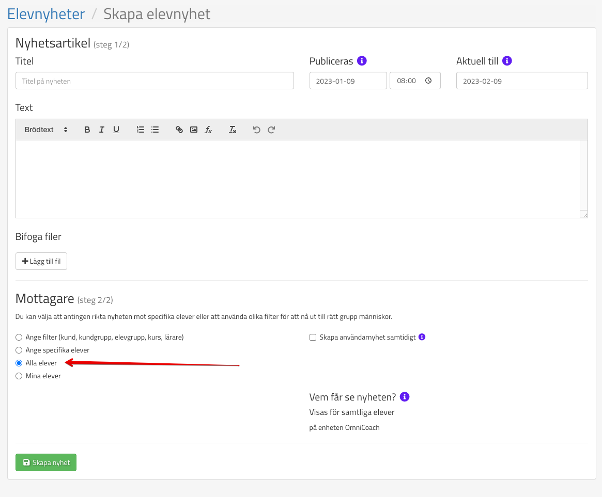This screenshot has height=497, width=602.
Task: Go to Elevnyheter breadcrumb link
Action: tap(46, 14)
